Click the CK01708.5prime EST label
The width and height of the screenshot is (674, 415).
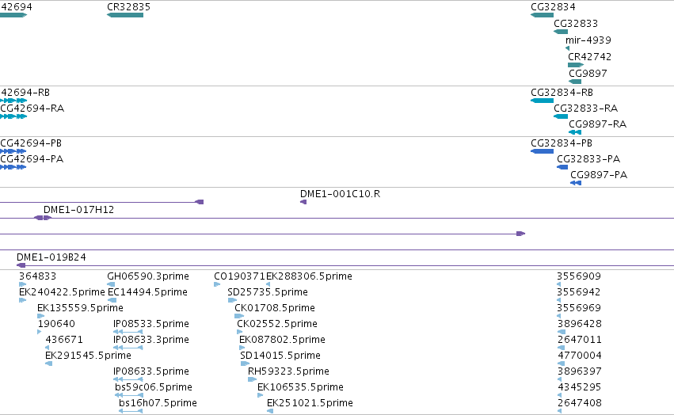(x=275, y=308)
